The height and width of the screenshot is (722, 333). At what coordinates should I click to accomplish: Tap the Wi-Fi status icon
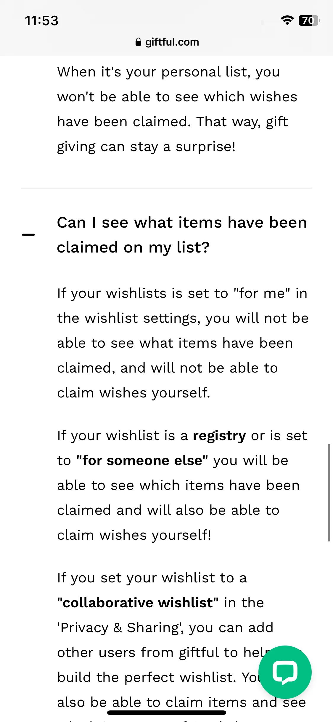[x=287, y=20]
